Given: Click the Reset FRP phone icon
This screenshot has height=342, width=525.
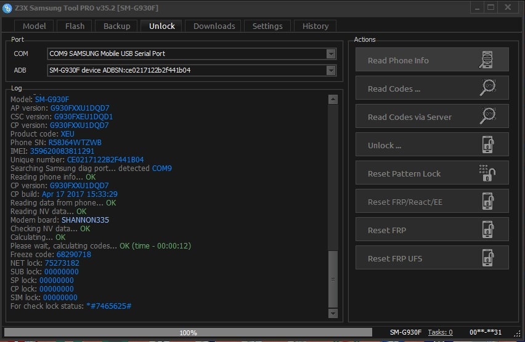Looking at the screenshot, I should [488, 229].
